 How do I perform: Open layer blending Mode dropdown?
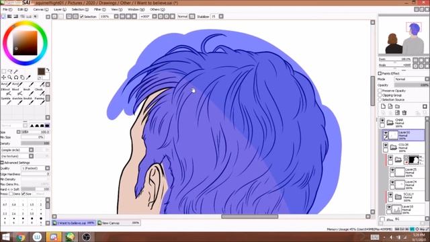coord(411,79)
